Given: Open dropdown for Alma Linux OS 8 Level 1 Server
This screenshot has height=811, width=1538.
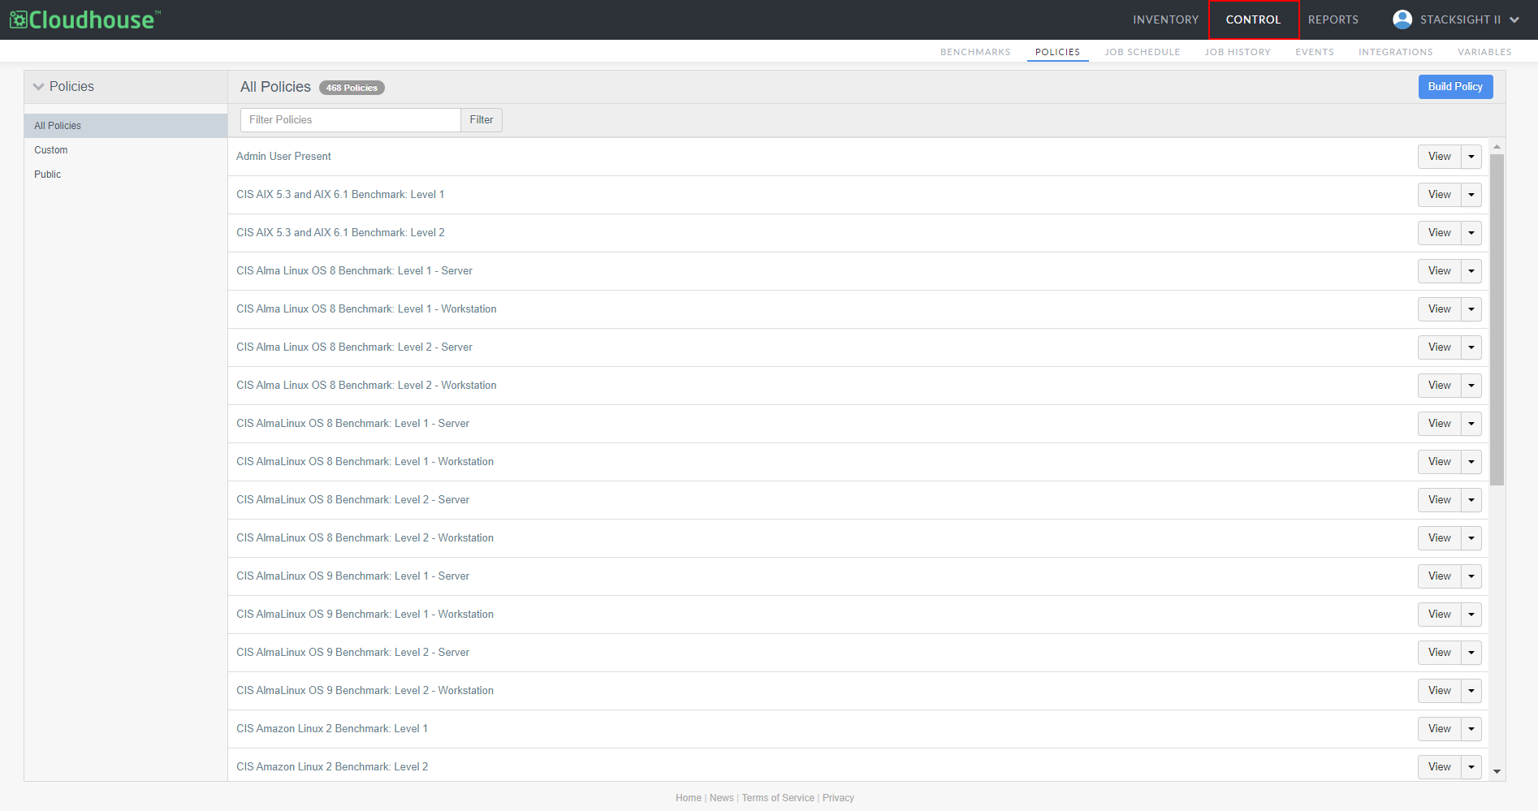Looking at the screenshot, I should [x=1471, y=271].
